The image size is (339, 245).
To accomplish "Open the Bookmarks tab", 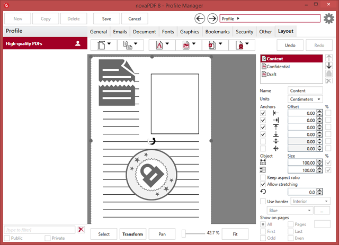I will (x=217, y=32).
